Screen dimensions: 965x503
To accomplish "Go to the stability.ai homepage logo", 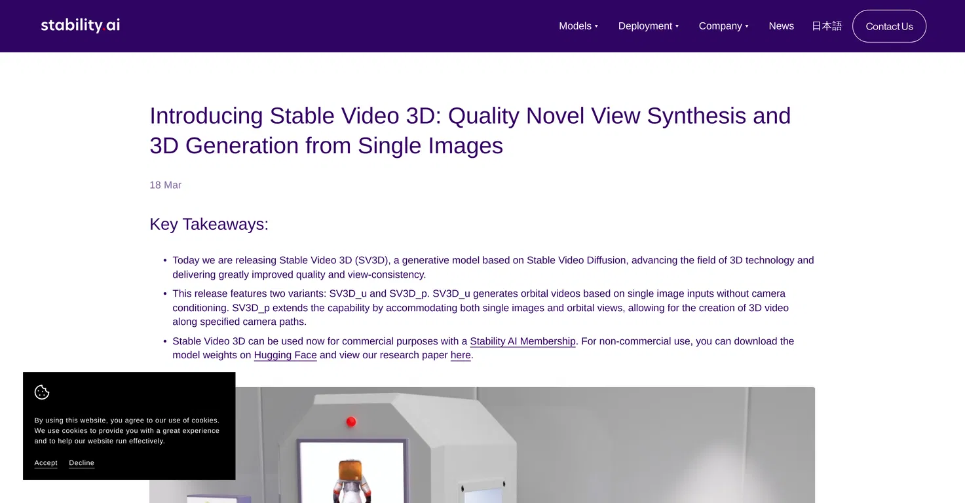I will 80,26.
